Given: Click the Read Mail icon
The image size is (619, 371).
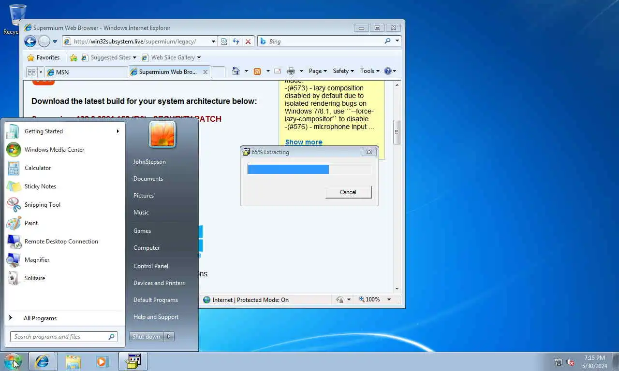Looking at the screenshot, I should 278,71.
